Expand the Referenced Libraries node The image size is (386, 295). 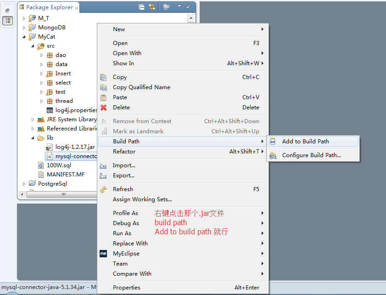[x=33, y=129]
